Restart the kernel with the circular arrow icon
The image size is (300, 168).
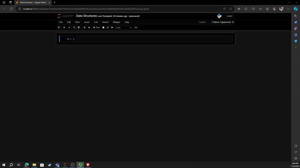(x=108, y=27)
